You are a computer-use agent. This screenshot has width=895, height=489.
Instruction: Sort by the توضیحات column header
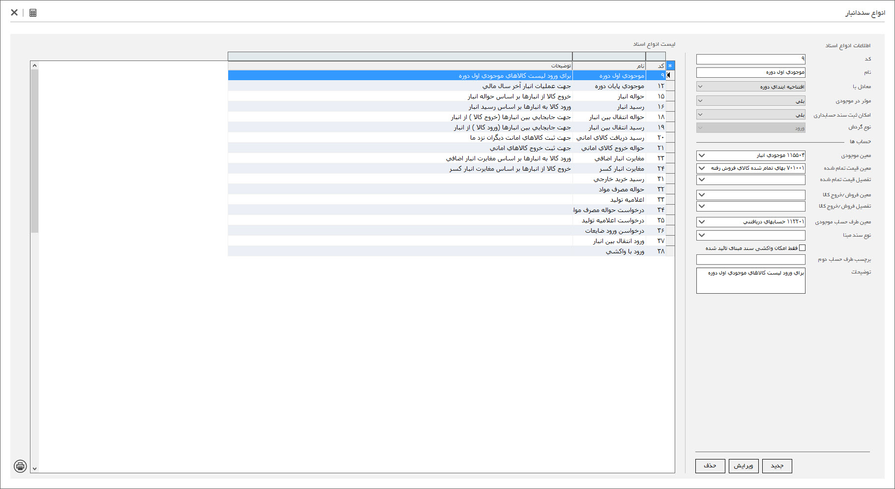pos(400,65)
